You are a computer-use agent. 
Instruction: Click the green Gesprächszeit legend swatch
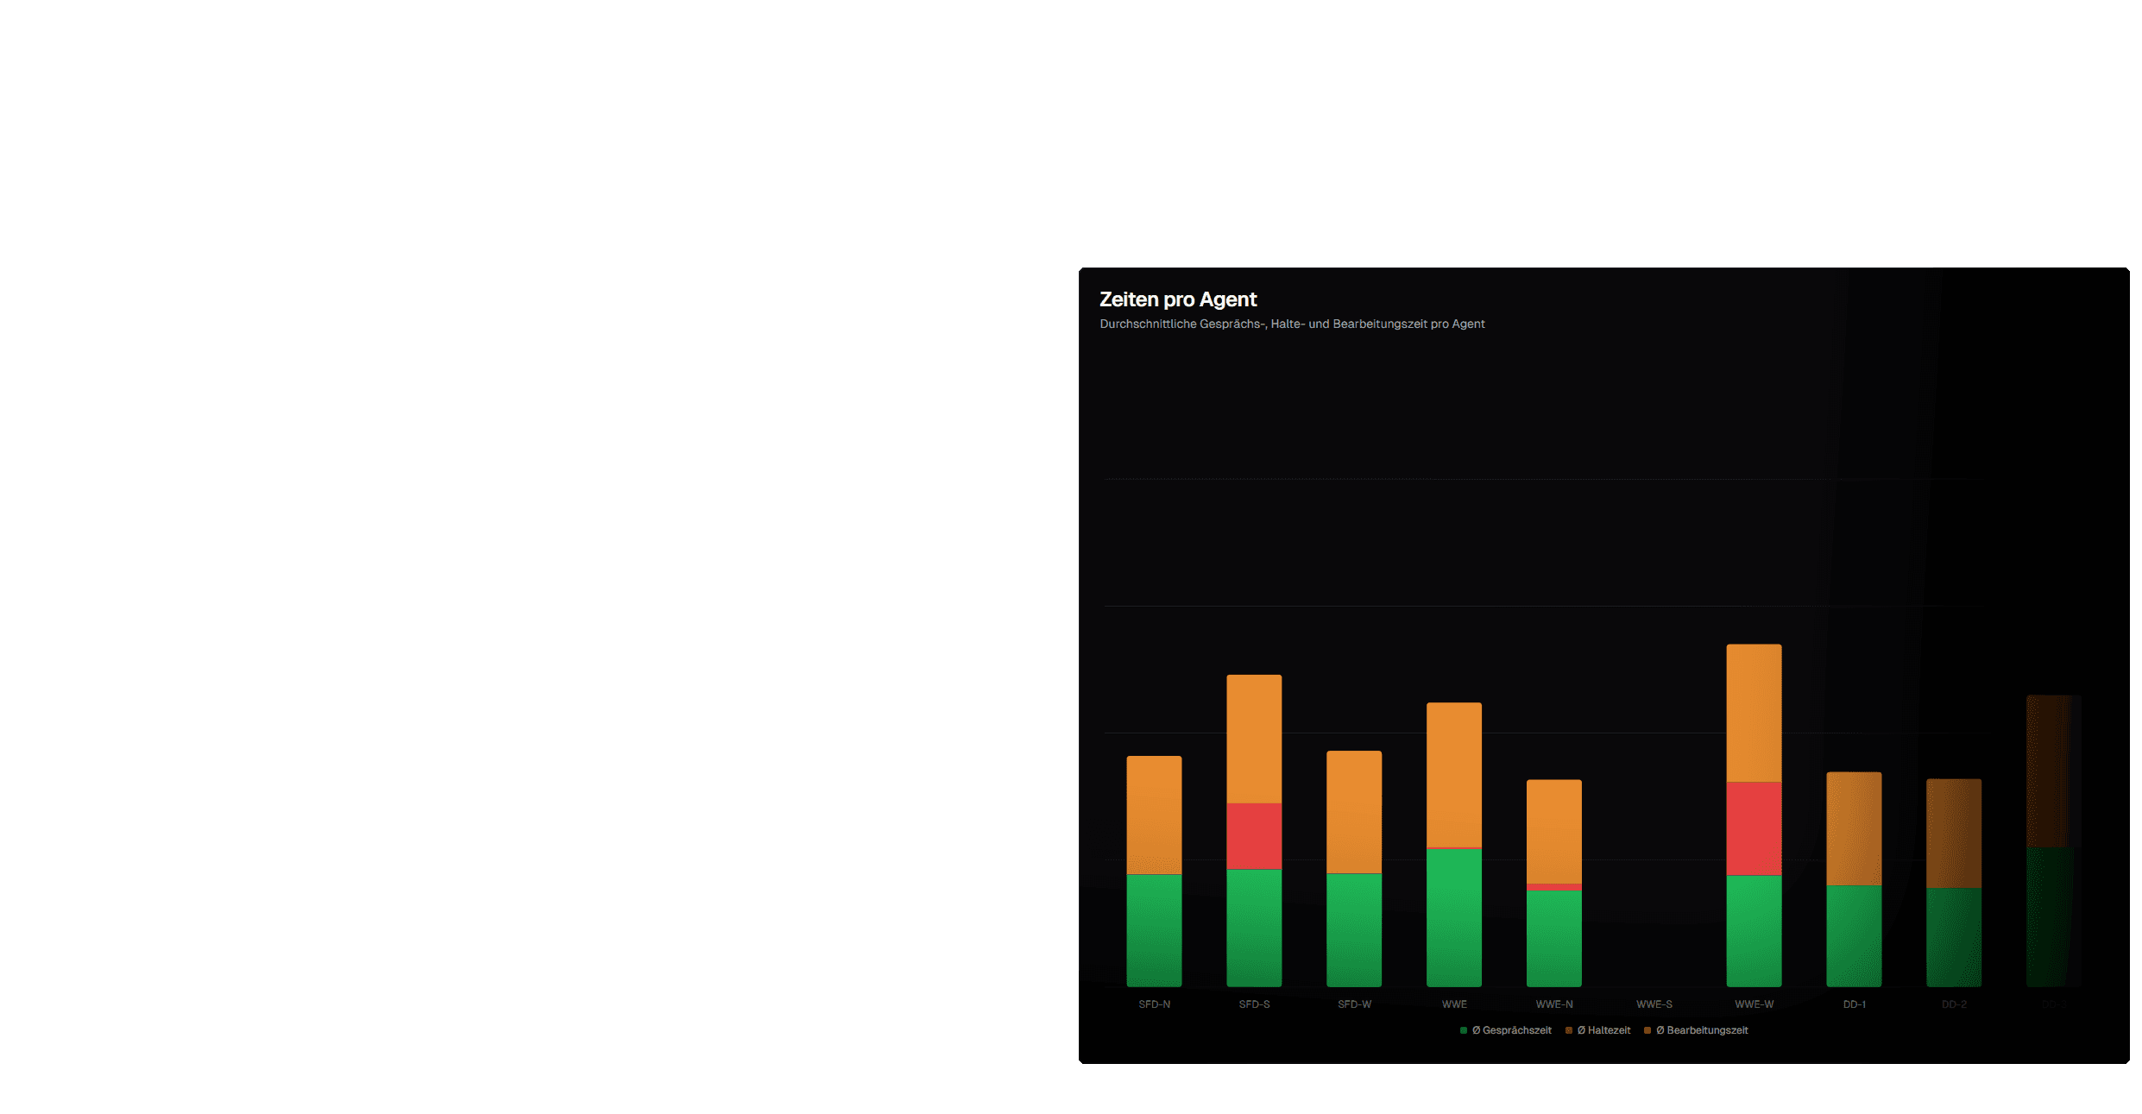point(1462,1029)
